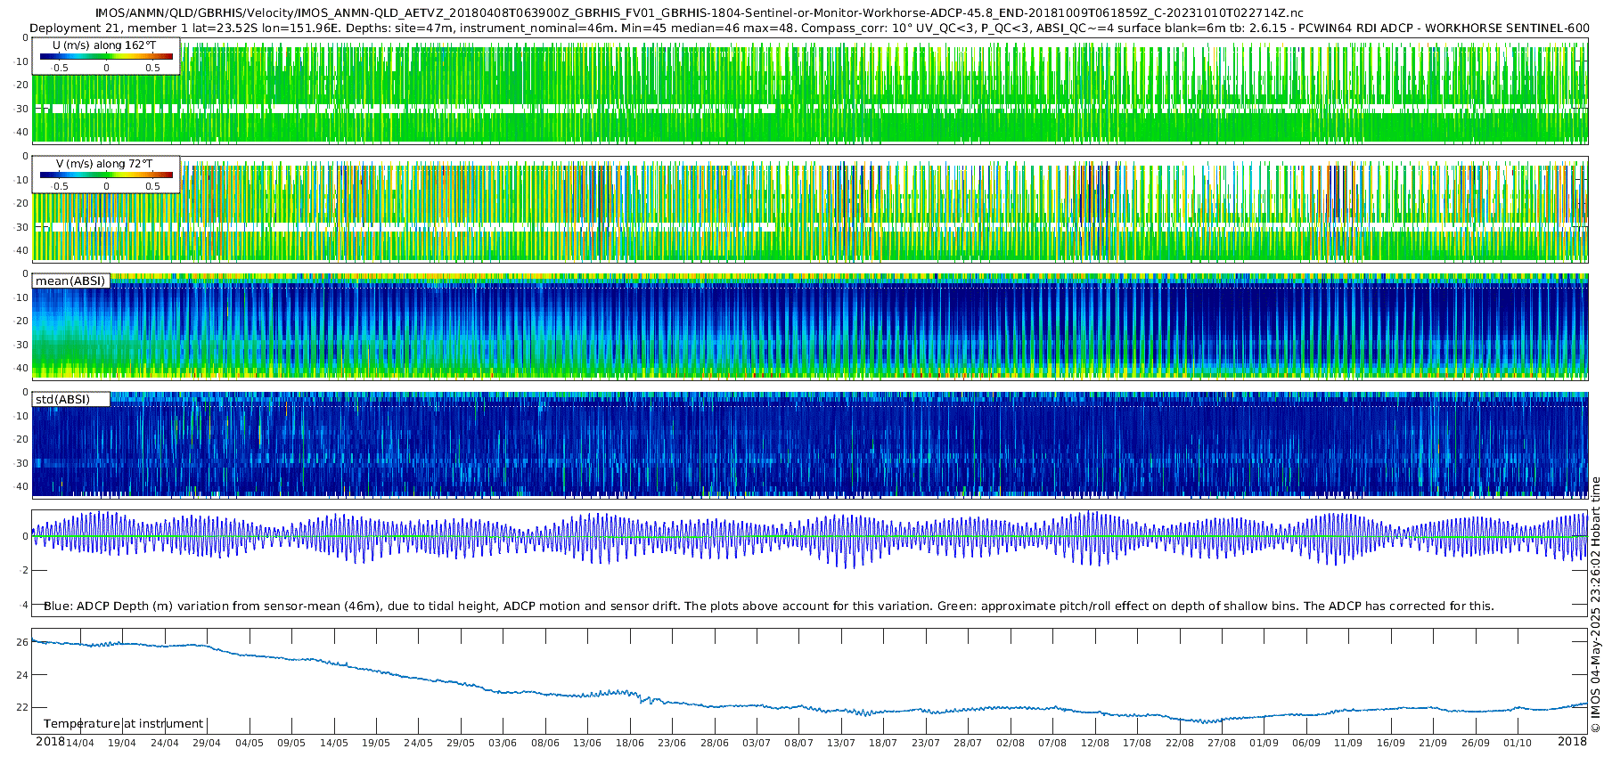
Task: Click the '14/04' date tick label
Action: tap(79, 743)
